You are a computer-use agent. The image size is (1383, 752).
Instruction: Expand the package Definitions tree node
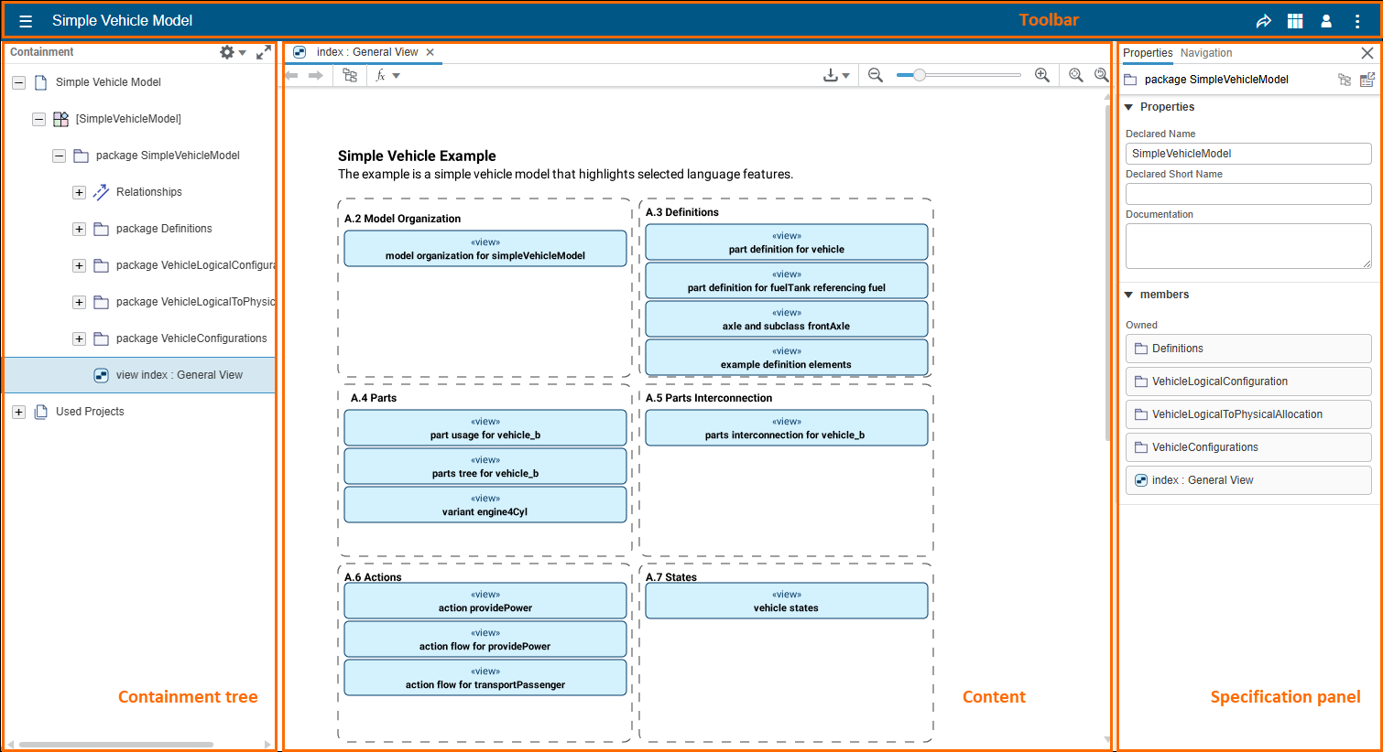[79, 229]
